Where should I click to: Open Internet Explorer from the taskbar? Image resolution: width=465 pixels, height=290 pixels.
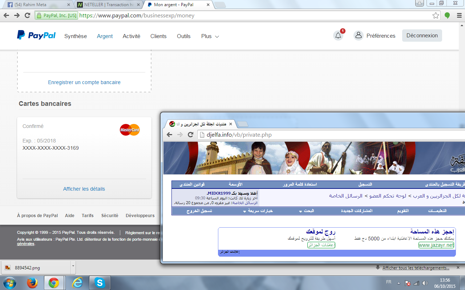coord(77,283)
